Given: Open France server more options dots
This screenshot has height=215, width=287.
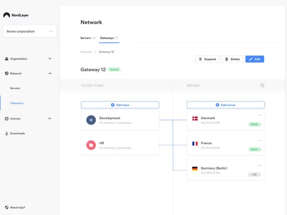Looking at the screenshot, I should coord(259,140).
